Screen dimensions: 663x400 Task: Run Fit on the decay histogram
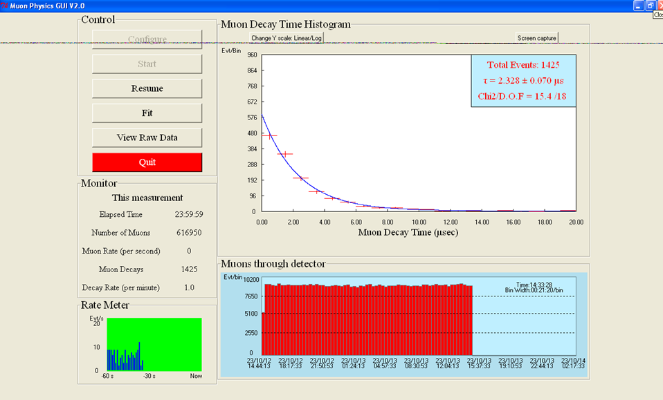point(147,113)
